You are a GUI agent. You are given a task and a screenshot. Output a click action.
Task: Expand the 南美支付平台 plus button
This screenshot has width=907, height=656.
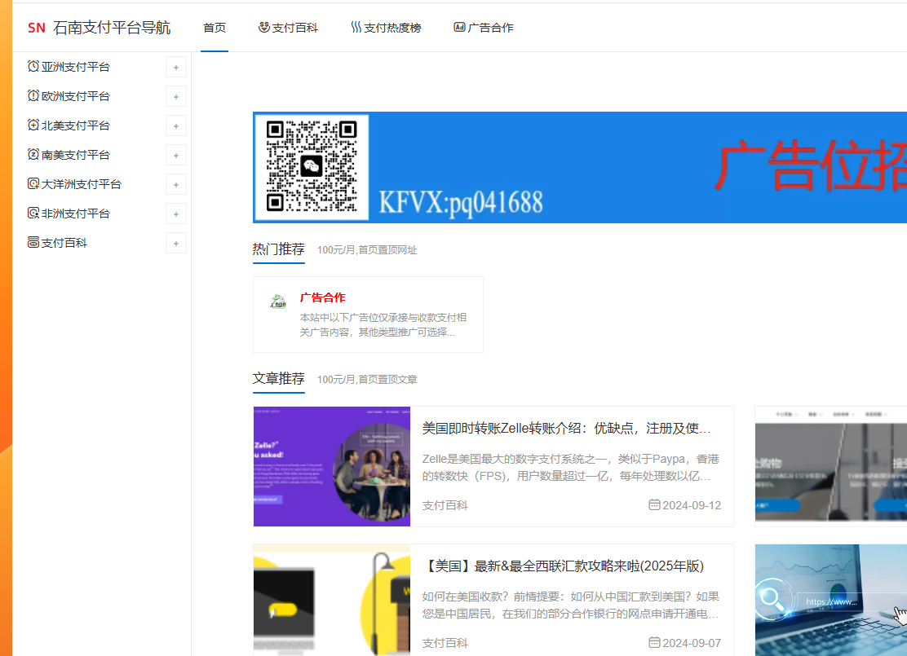coord(176,156)
